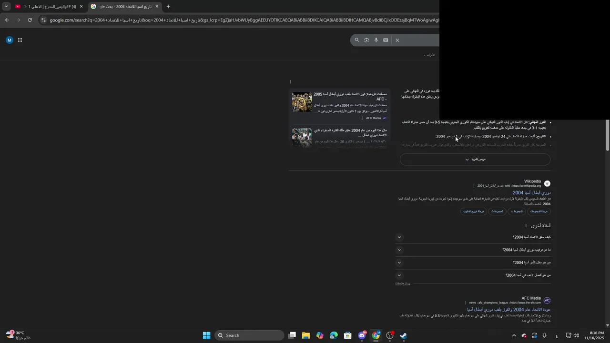Viewport: 610px width, 343px height.
Task: Open Microsoft Store from the taskbar
Action: point(348,335)
